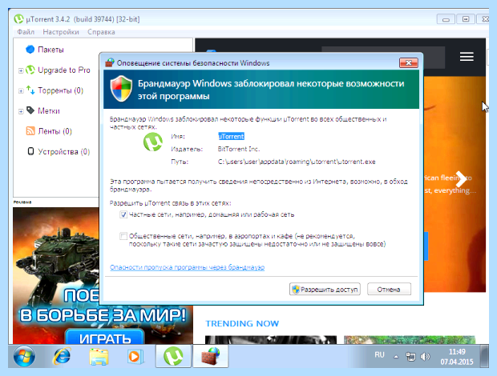Click the RU language indicator

pos(379,355)
